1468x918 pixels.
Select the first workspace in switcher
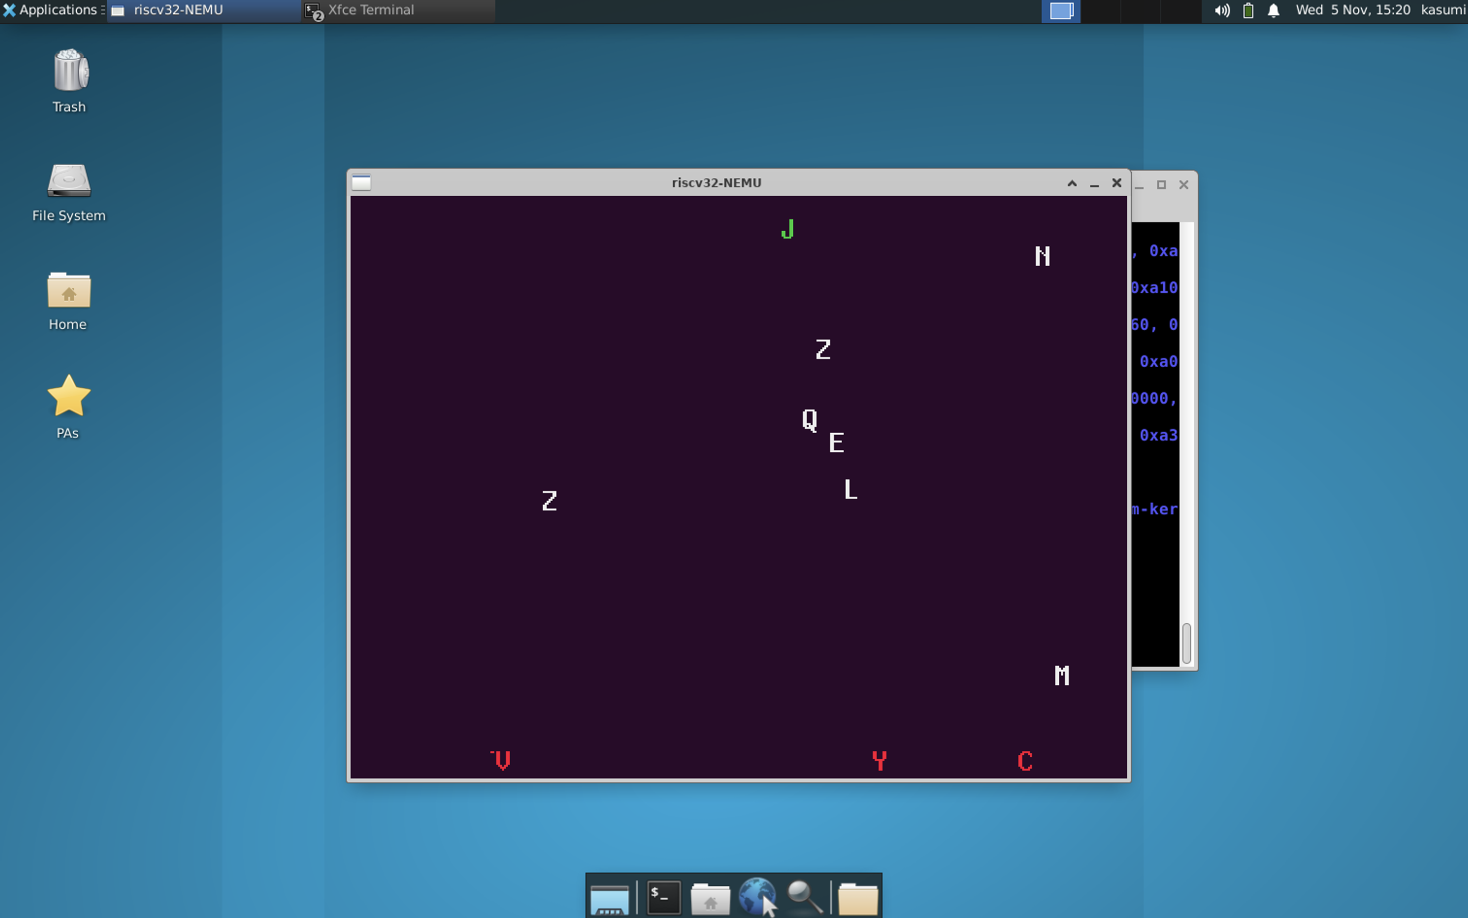[1061, 11]
